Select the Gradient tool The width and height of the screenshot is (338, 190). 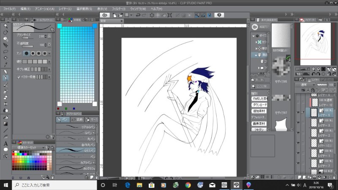(5, 124)
